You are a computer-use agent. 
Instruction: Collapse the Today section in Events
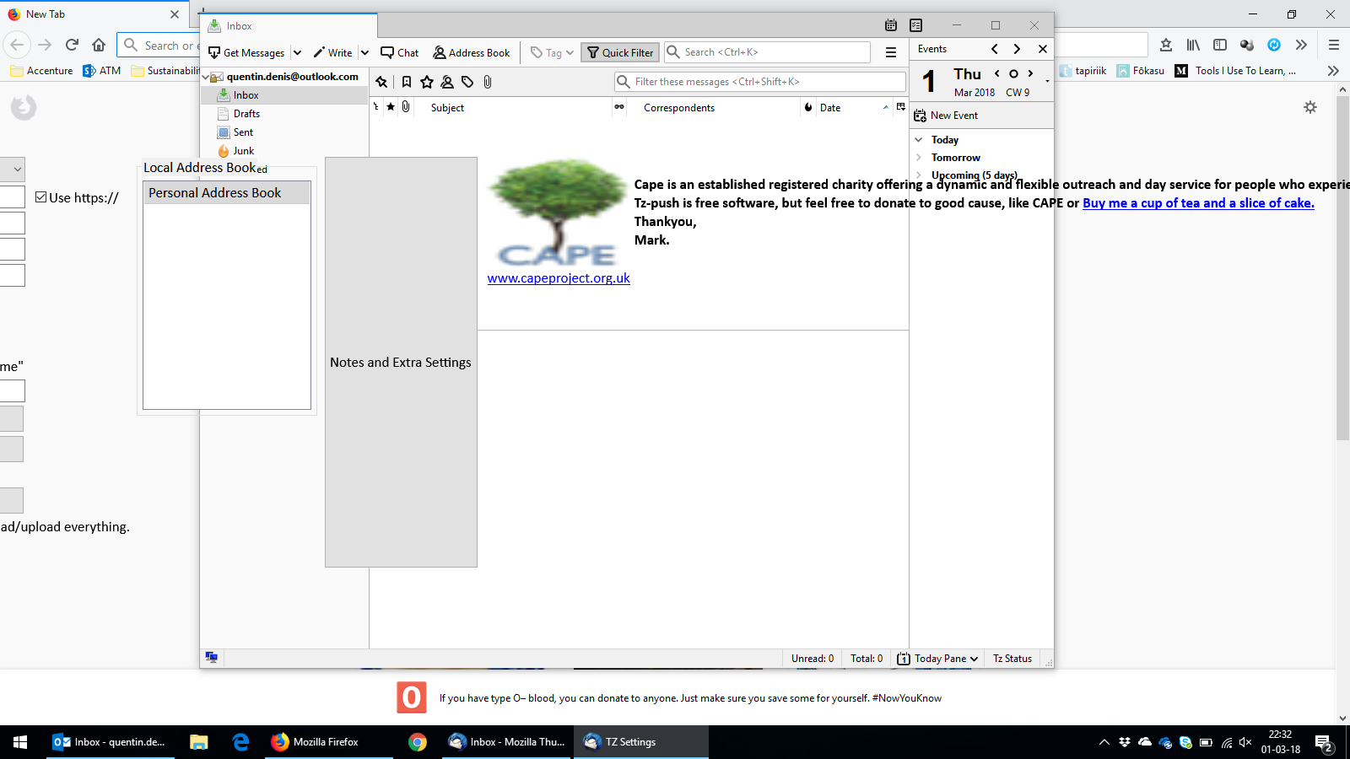(919, 140)
